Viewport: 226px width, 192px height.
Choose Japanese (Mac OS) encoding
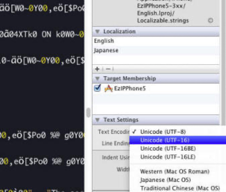178,180
